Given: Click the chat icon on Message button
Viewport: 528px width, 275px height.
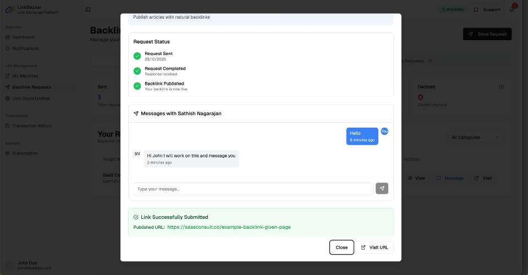Looking at the screenshot, I should (x=438, y=178).
